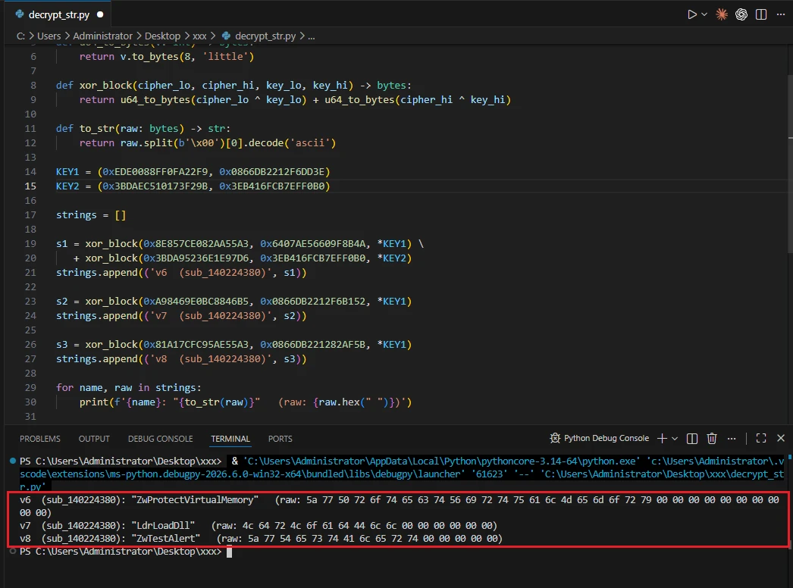Click "ZwTestAlert" in the terminal output

pos(166,539)
